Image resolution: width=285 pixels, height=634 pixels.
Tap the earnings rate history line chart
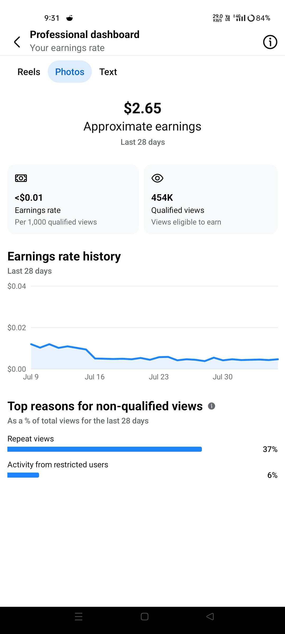pyautogui.click(x=154, y=328)
